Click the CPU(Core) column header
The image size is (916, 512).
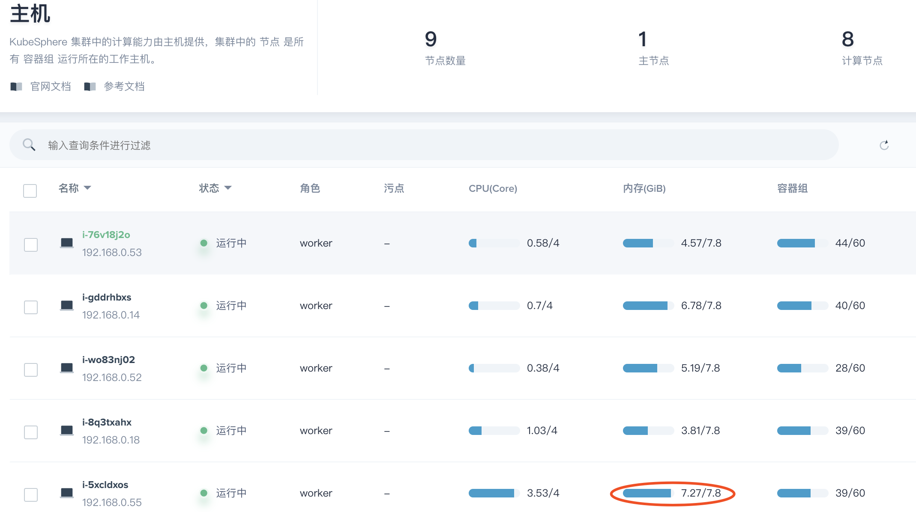(x=493, y=188)
